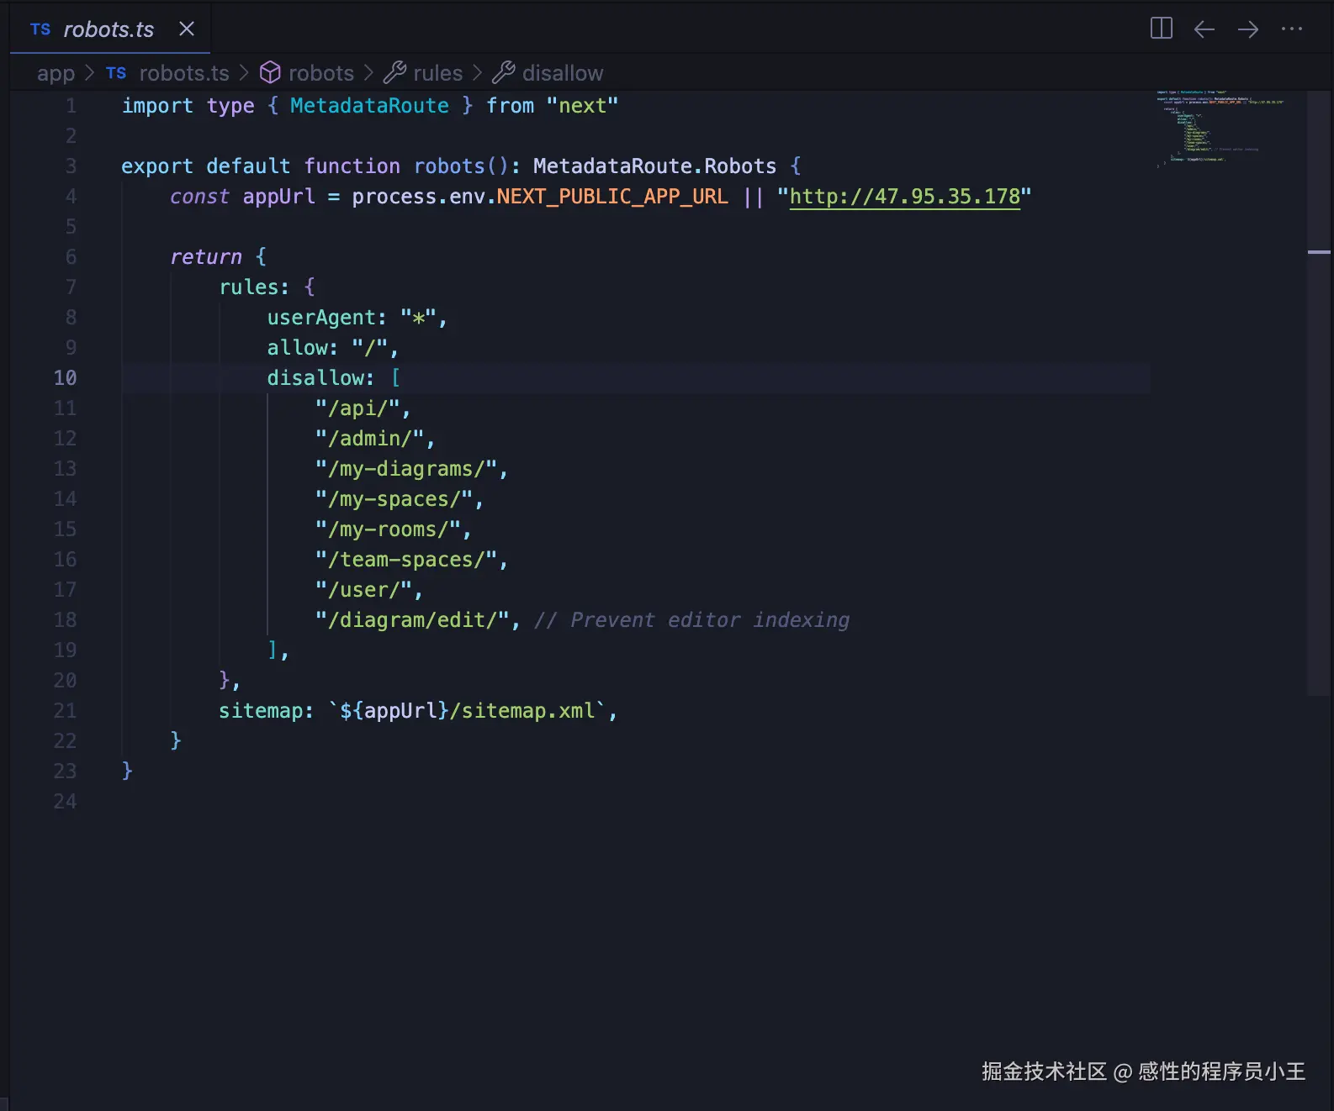Click the "/my-rooms/" string

click(388, 529)
